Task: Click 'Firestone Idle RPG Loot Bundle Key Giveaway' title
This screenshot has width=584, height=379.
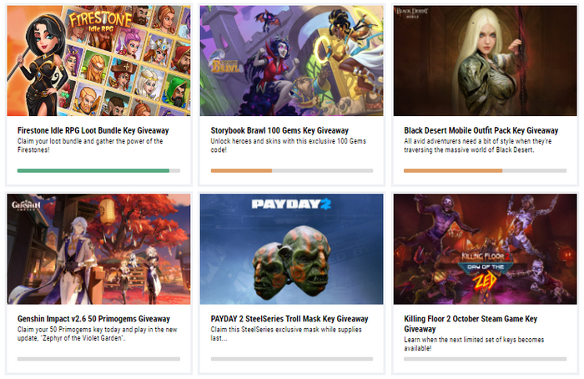Action: 93,130
